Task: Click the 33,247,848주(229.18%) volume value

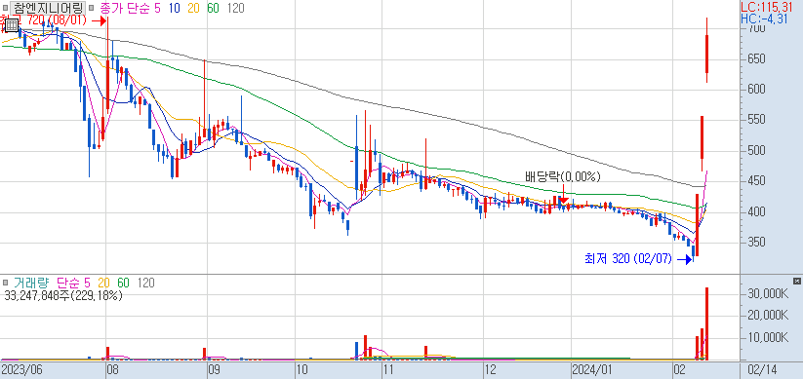Action: (62, 295)
